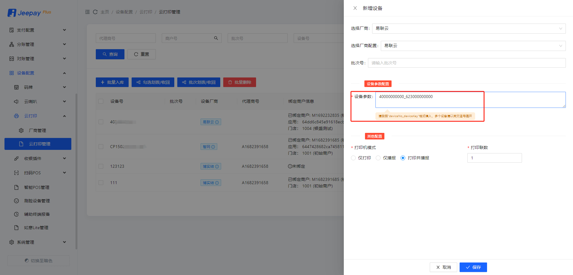Click info icon on 智网 vendor tag
The image size is (573, 275).
click(x=213, y=147)
